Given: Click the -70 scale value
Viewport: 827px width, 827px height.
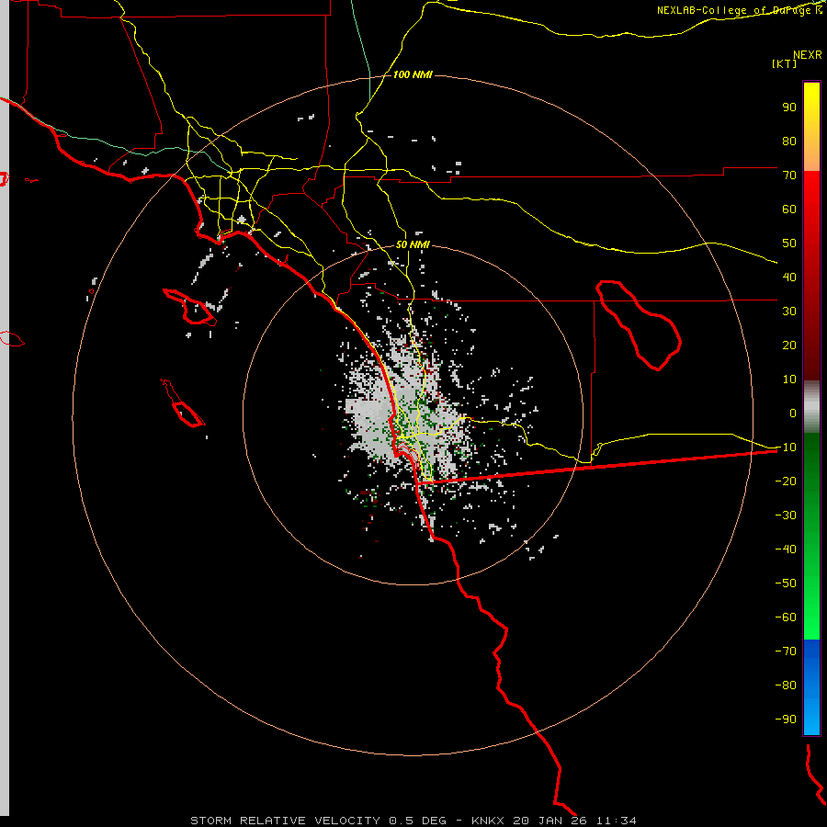Looking at the screenshot, I should coord(786,651).
